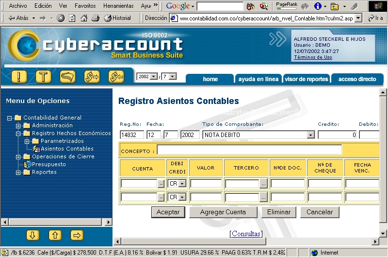Image resolution: width=388 pixels, height=257 pixels.
Task: Open the Favoritos menu
Action: [85, 6]
